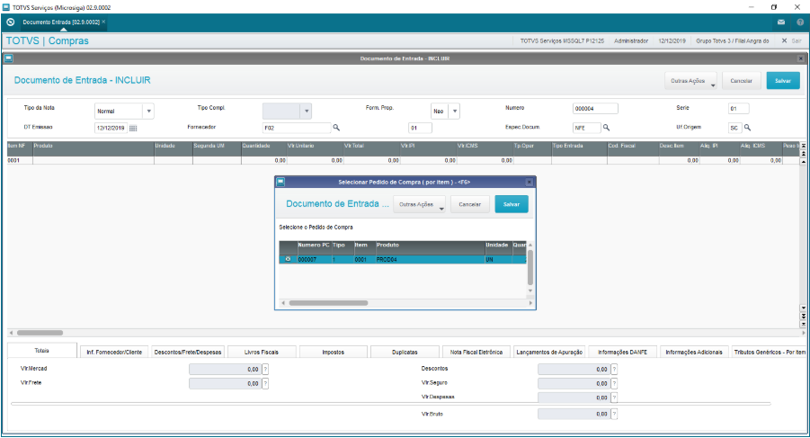The width and height of the screenshot is (810, 438).
Task: Expand Outras Ações in the main window
Action: tap(690, 81)
